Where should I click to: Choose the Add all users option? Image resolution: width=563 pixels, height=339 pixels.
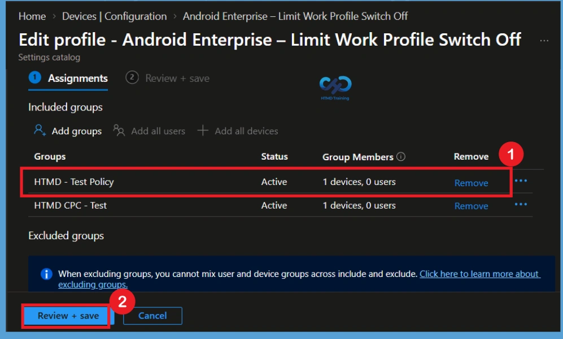pos(158,131)
